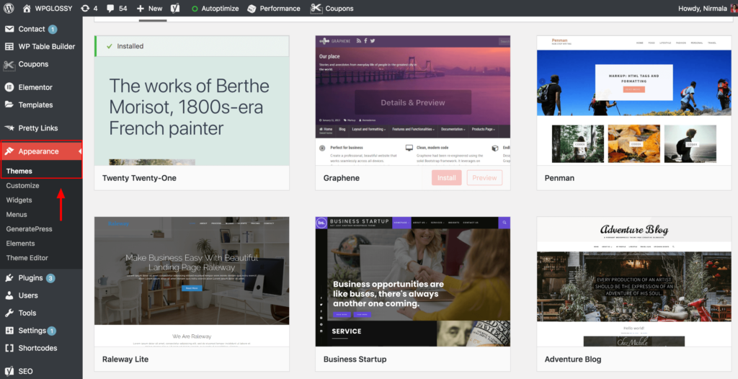Click the Raleway Lite theme screenshot
Image resolution: width=738 pixels, height=379 pixels.
tap(192, 282)
